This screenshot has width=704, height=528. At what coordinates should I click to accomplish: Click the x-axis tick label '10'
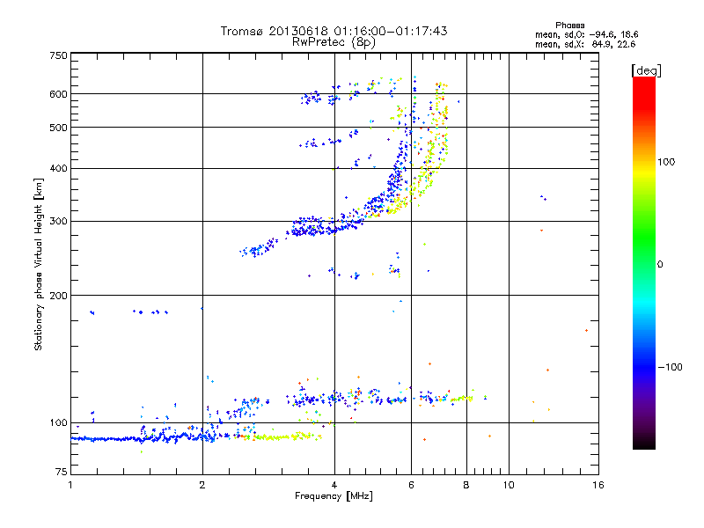pyautogui.click(x=509, y=485)
